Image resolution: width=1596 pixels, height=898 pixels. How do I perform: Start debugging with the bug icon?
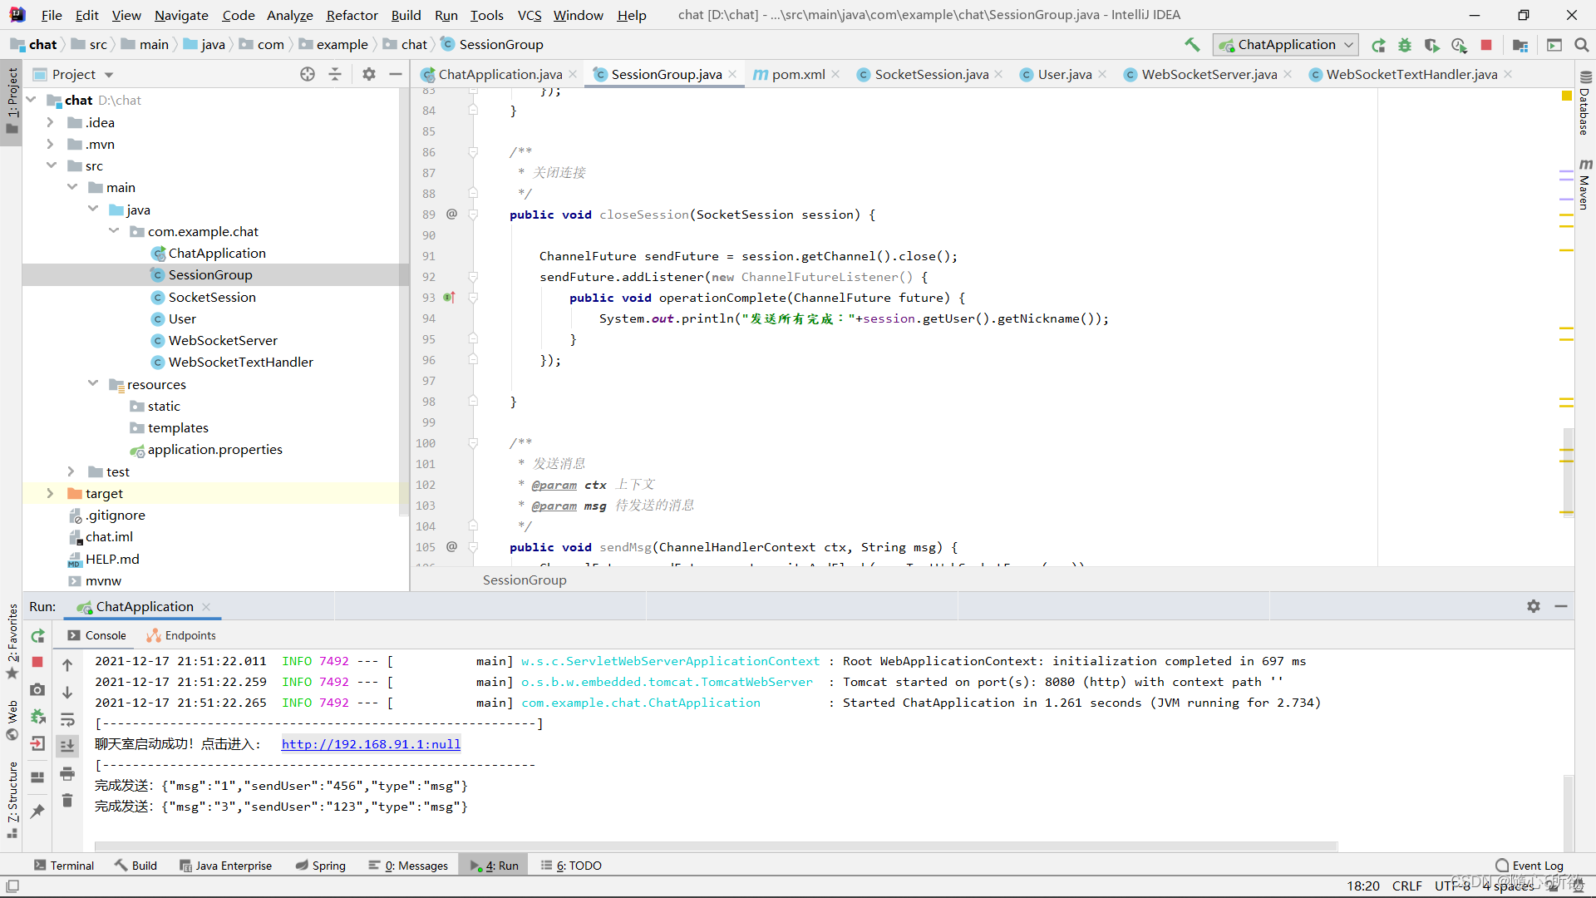(1405, 45)
